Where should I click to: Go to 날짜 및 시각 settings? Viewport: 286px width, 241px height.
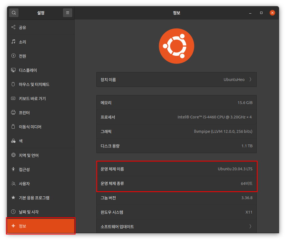tap(41, 212)
